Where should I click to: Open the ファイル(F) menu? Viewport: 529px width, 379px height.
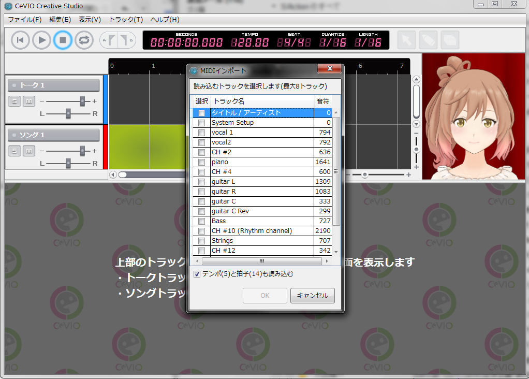pyautogui.click(x=25, y=20)
